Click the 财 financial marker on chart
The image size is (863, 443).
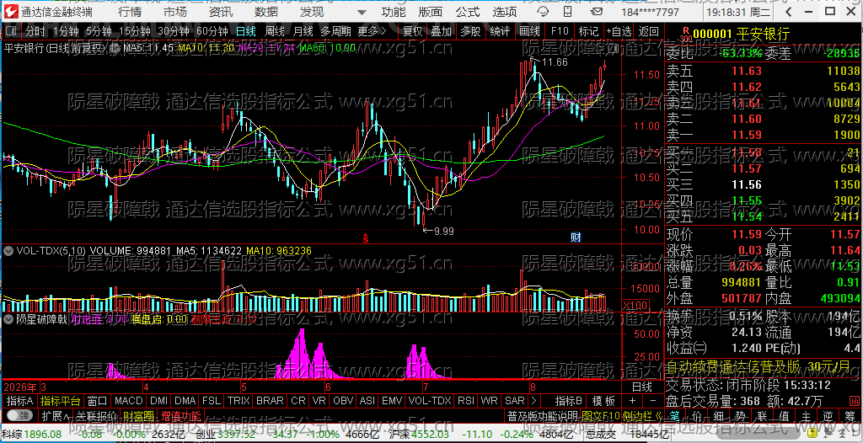click(x=576, y=238)
